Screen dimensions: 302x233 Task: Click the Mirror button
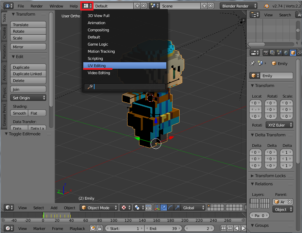click(x=28, y=47)
